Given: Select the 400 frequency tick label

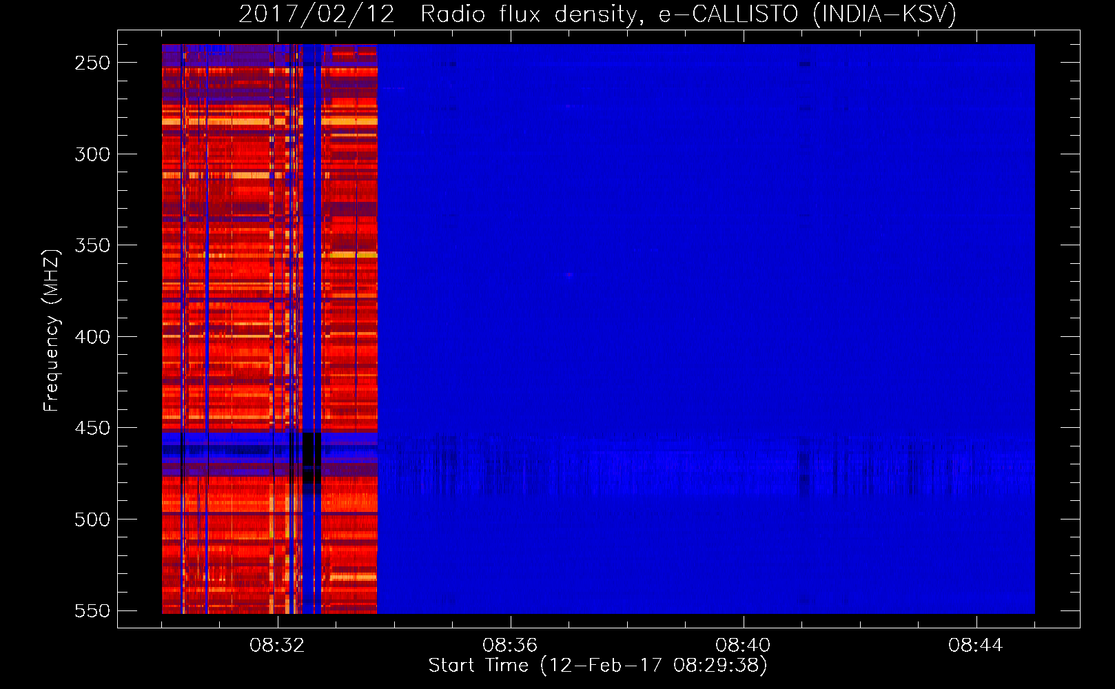Looking at the screenshot, I should pos(92,337).
